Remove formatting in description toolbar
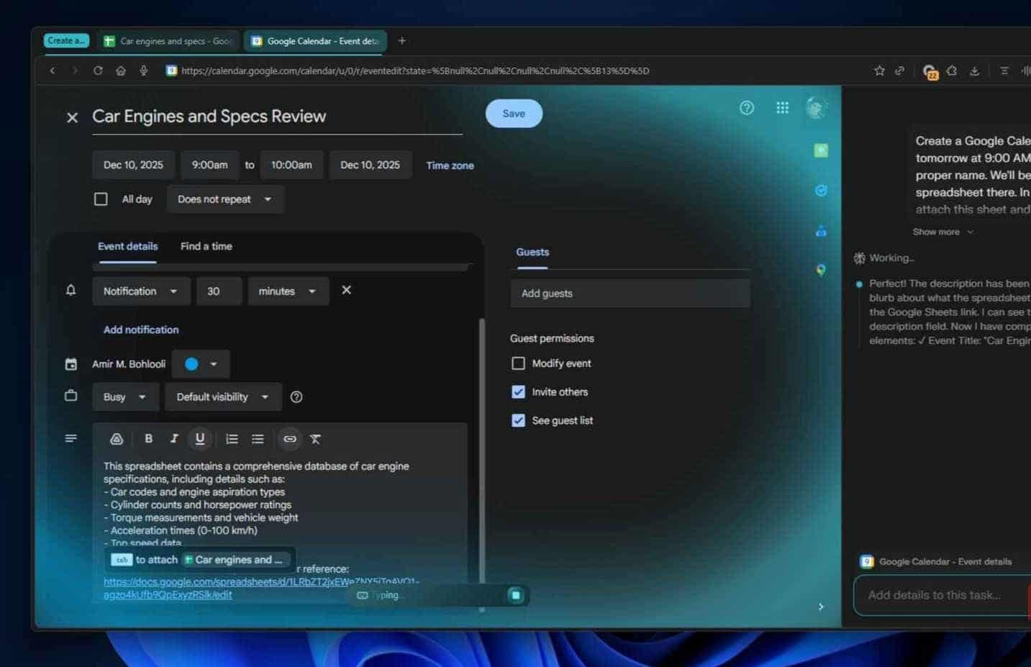 click(x=315, y=439)
